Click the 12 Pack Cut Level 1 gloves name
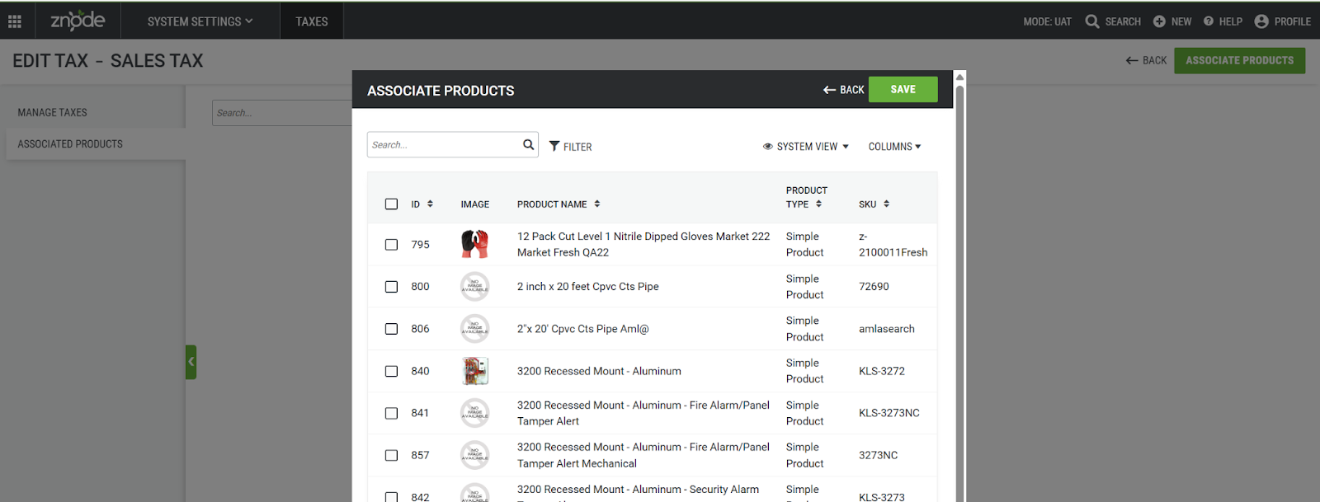The width and height of the screenshot is (1320, 502). point(643,244)
